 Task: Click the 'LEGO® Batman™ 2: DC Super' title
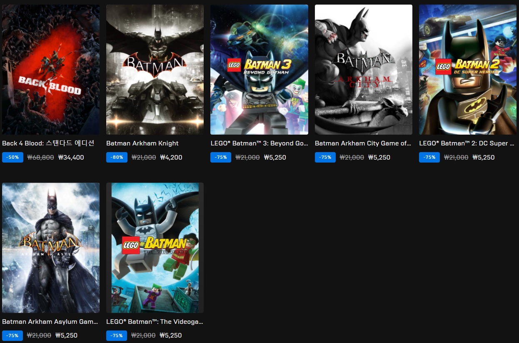click(x=467, y=143)
